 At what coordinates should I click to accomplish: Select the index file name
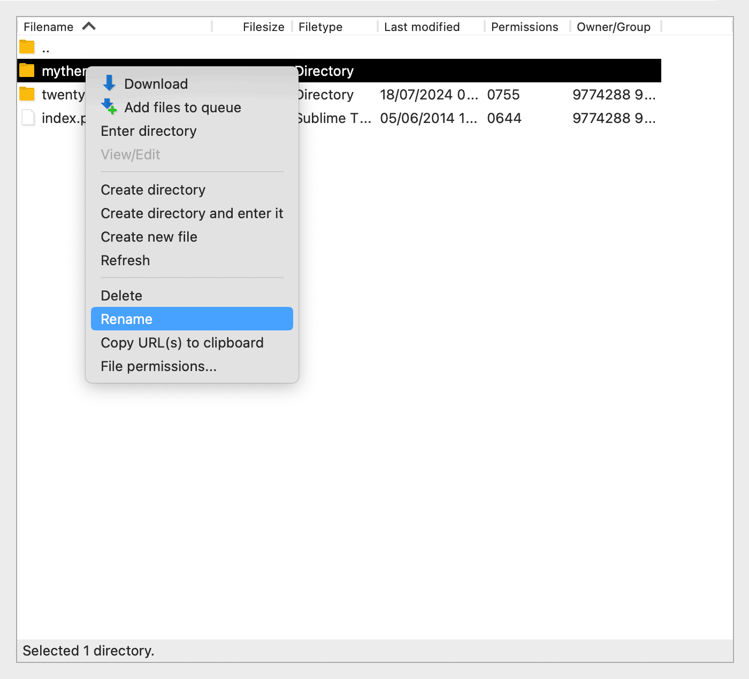63,118
